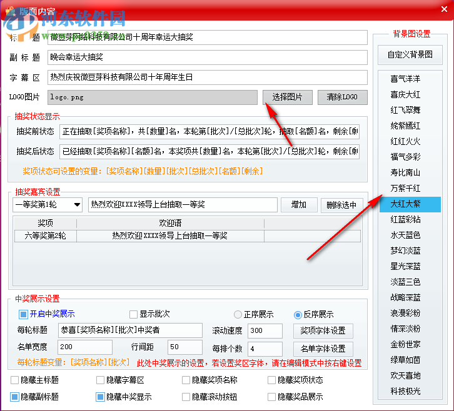Uncheck the 隐藏中奖显示 checkbox
454x411 pixels.
tap(100, 397)
